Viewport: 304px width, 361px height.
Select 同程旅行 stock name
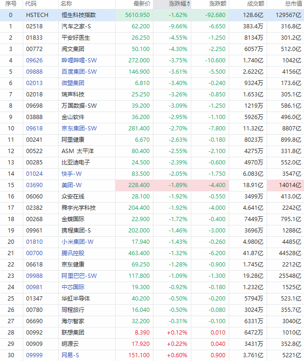click(73, 310)
